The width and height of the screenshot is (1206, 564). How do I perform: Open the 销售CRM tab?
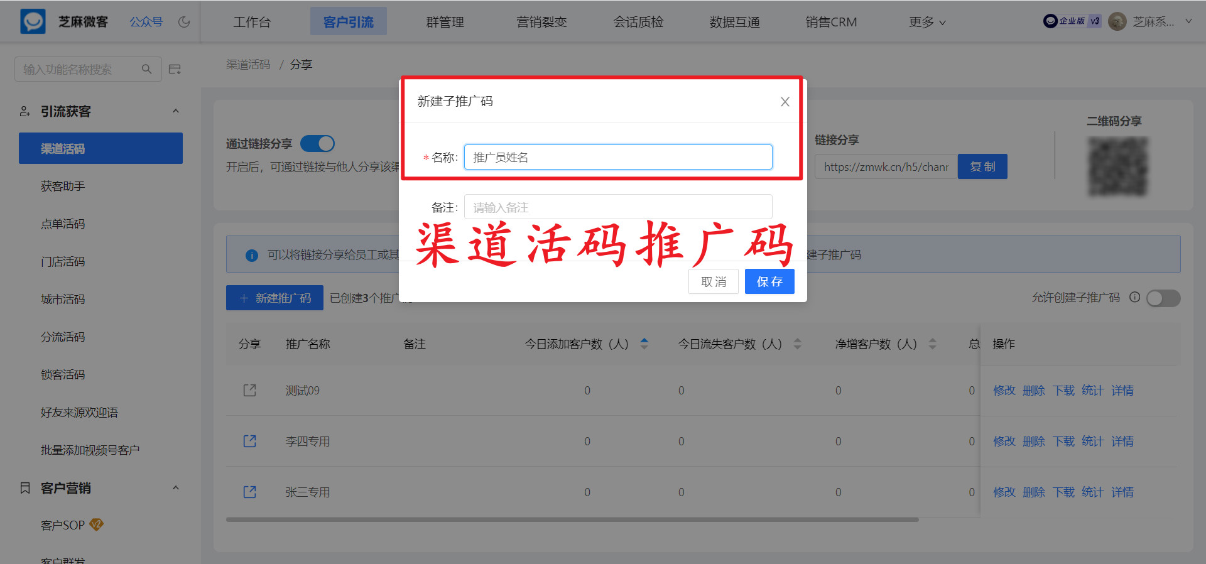(x=831, y=22)
